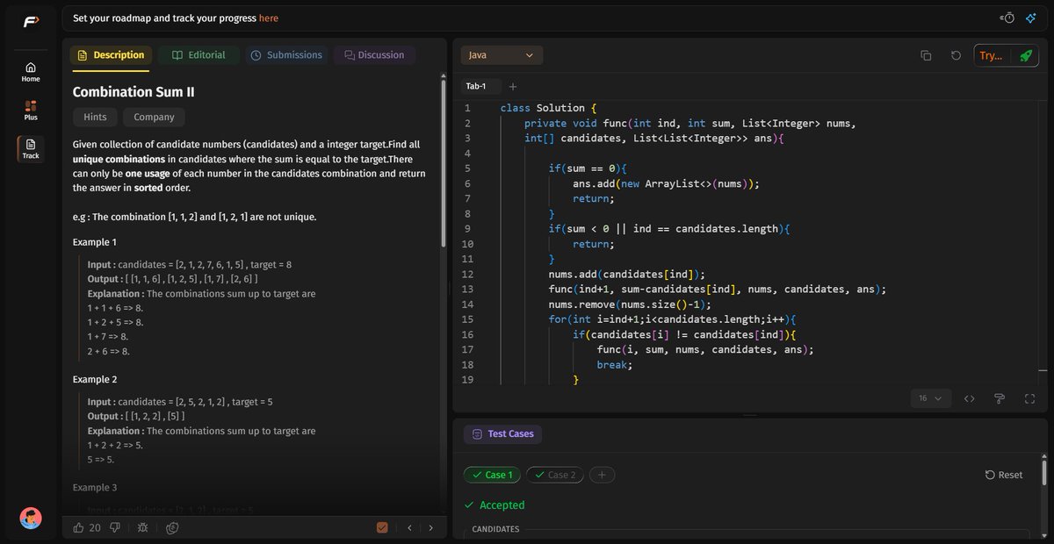The width and height of the screenshot is (1054, 544).
Task: Click code line 'class Solution {'
Action: [x=548, y=108]
